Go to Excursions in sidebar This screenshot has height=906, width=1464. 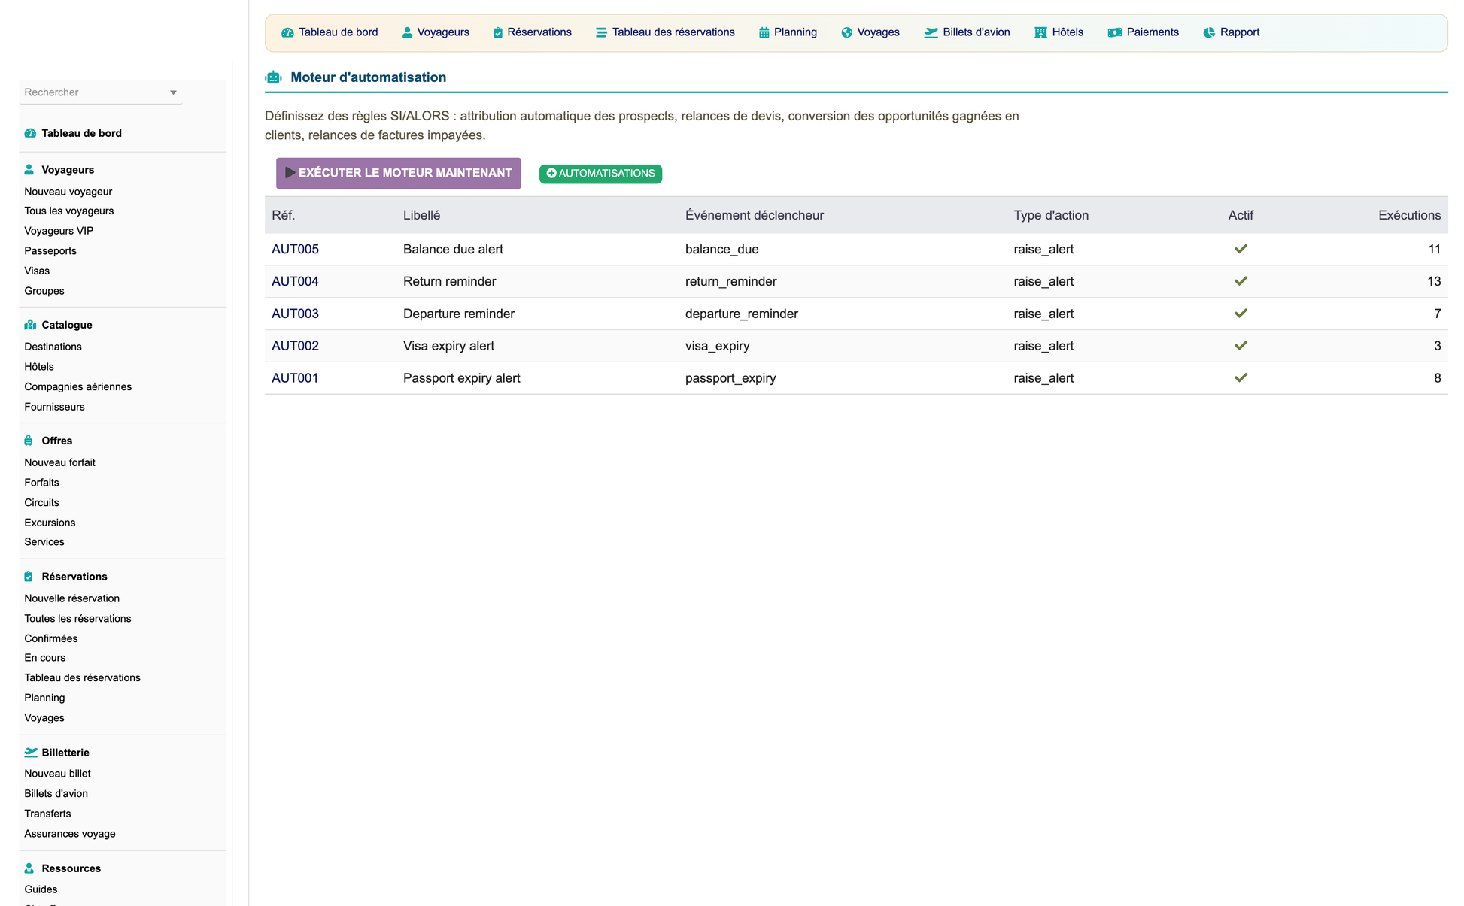(x=50, y=523)
